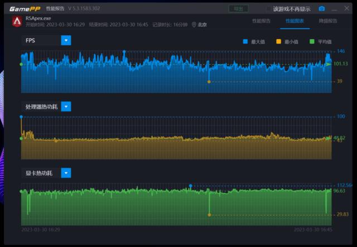
Task: Open the FPS metric dropdown
Action: [x=66, y=40]
